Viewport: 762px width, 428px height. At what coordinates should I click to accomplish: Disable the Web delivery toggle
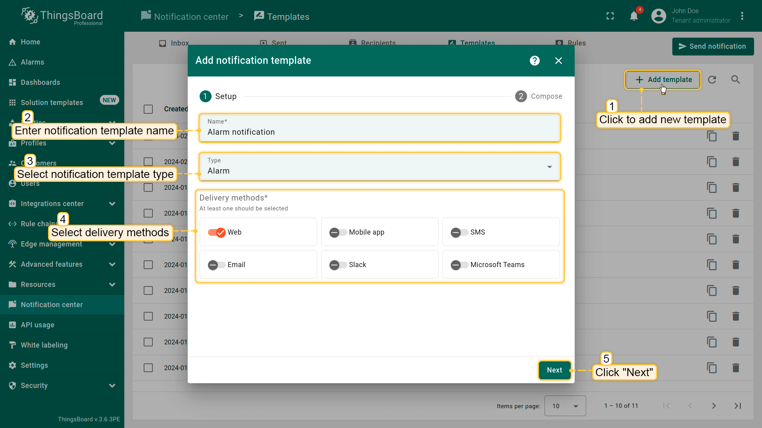[217, 232]
